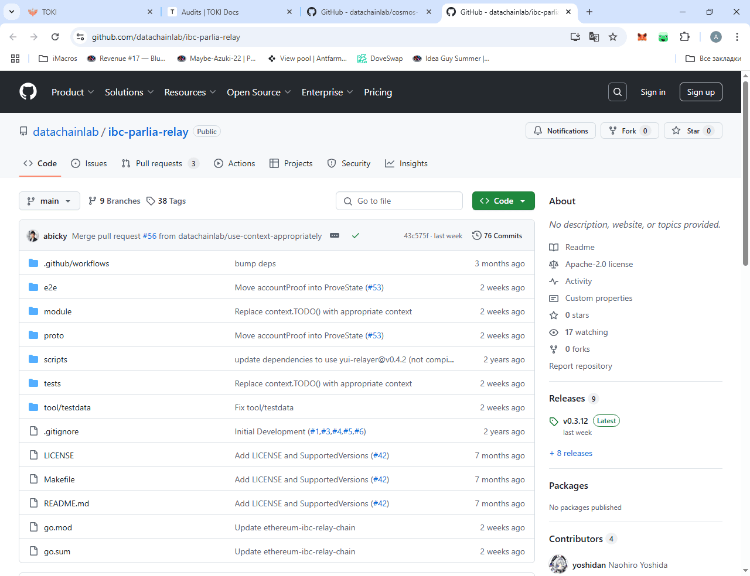Image resolution: width=750 pixels, height=576 pixels.
Task: Open the iMacros bookmark folder
Action: tap(57, 59)
